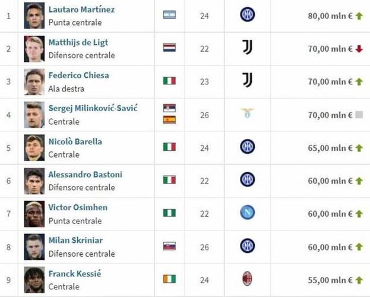Viewport: 370px width, 297px height.
Task: Open Federico Chiesa player profile
Action: pyautogui.click(x=78, y=75)
